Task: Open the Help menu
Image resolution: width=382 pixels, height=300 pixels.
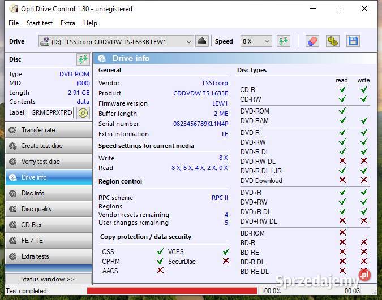Action: tap(90, 23)
